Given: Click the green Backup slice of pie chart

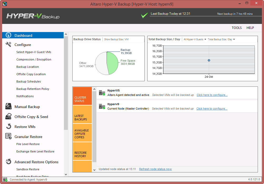Looking at the screenshot, I should [112, 63].
